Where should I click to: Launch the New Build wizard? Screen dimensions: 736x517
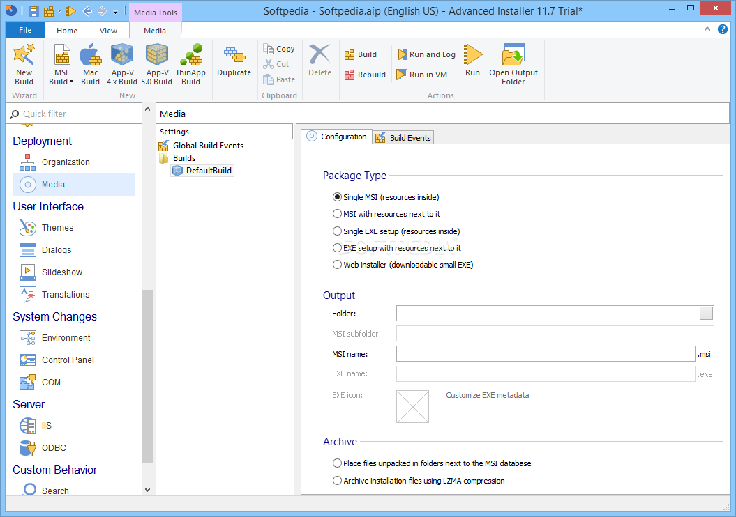(x=24, y=65)
